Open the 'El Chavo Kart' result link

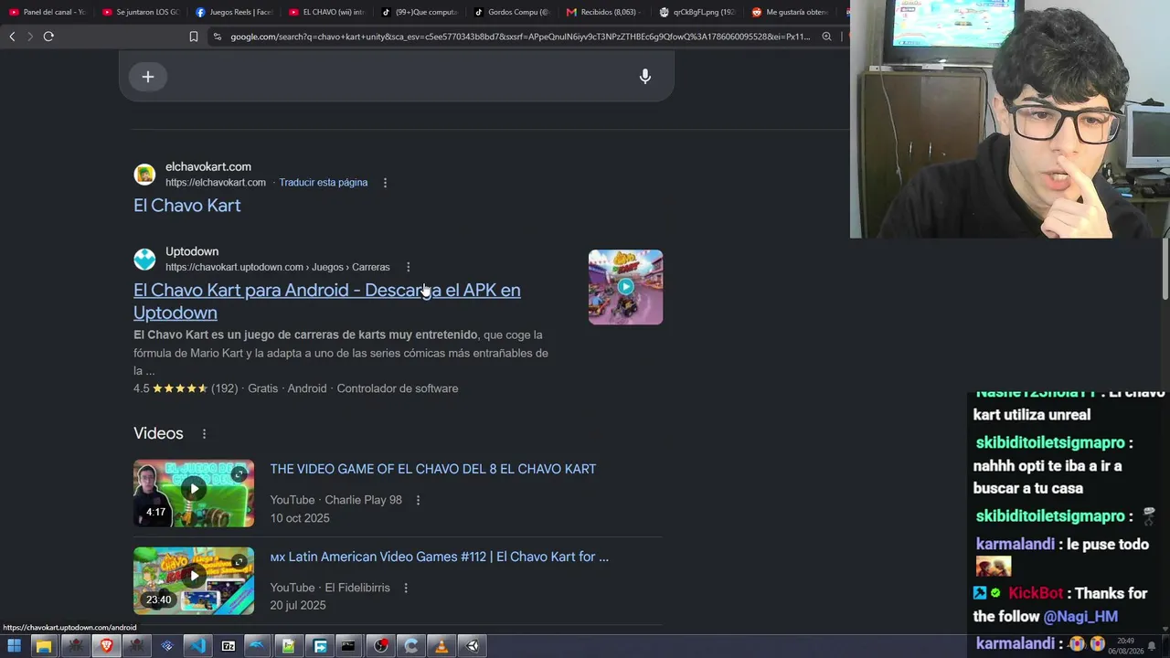tap(187, 206)
